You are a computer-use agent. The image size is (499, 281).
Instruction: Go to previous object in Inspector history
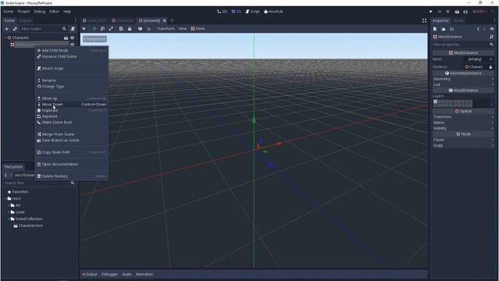pos(478,29)
